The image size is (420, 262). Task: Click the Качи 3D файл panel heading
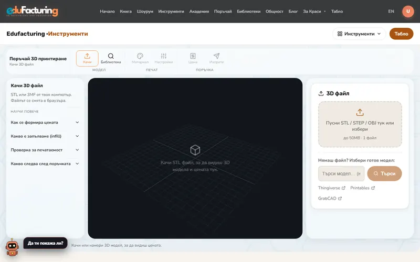click(27, 85)
